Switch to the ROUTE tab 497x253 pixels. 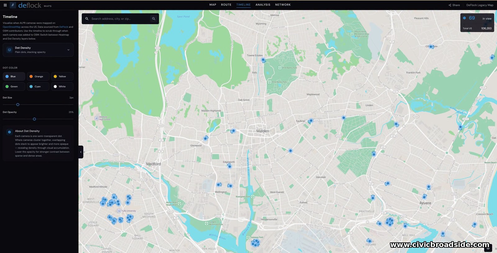[226, 5]
